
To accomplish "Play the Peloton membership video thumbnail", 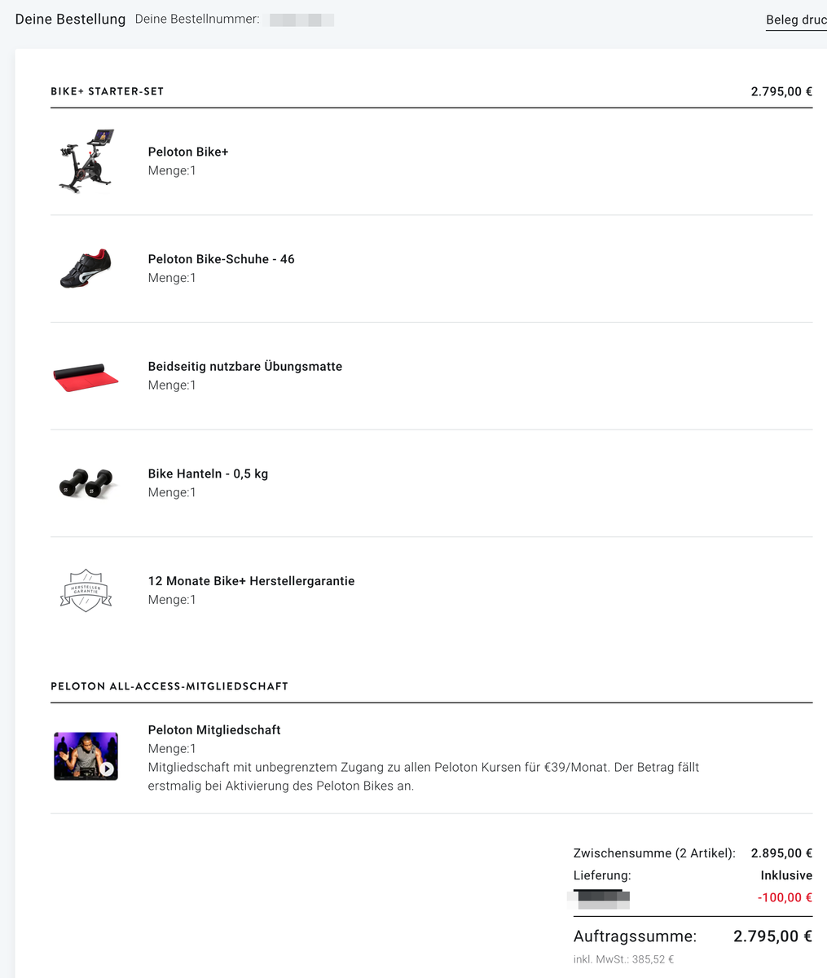I will click(107, 768).
